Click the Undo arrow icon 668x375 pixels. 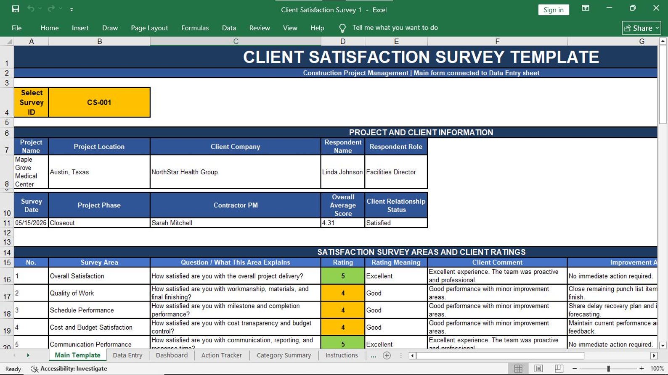coord(31,9)
